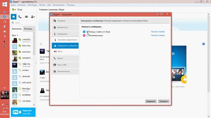Check the Рекламные акции checkbox

[x=88, y=35]
